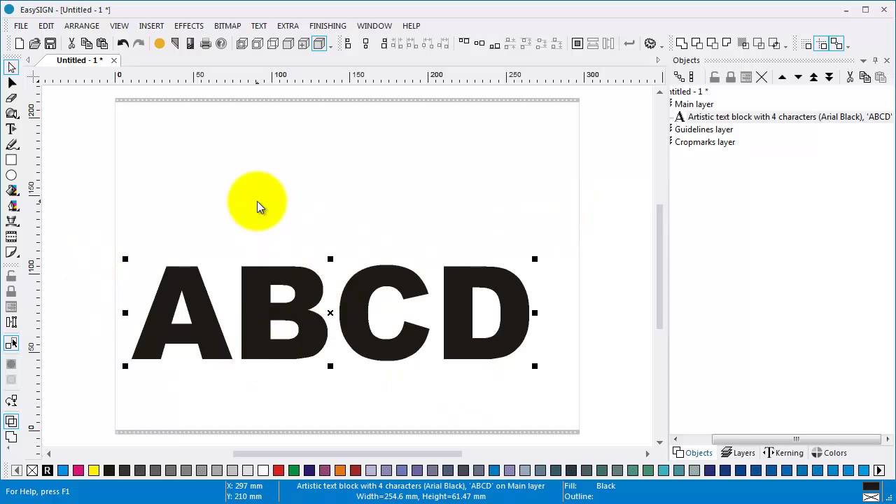Click the Print icon in toolbar
The height and width of the screenshot is (504, 896).
coord(206,43)
